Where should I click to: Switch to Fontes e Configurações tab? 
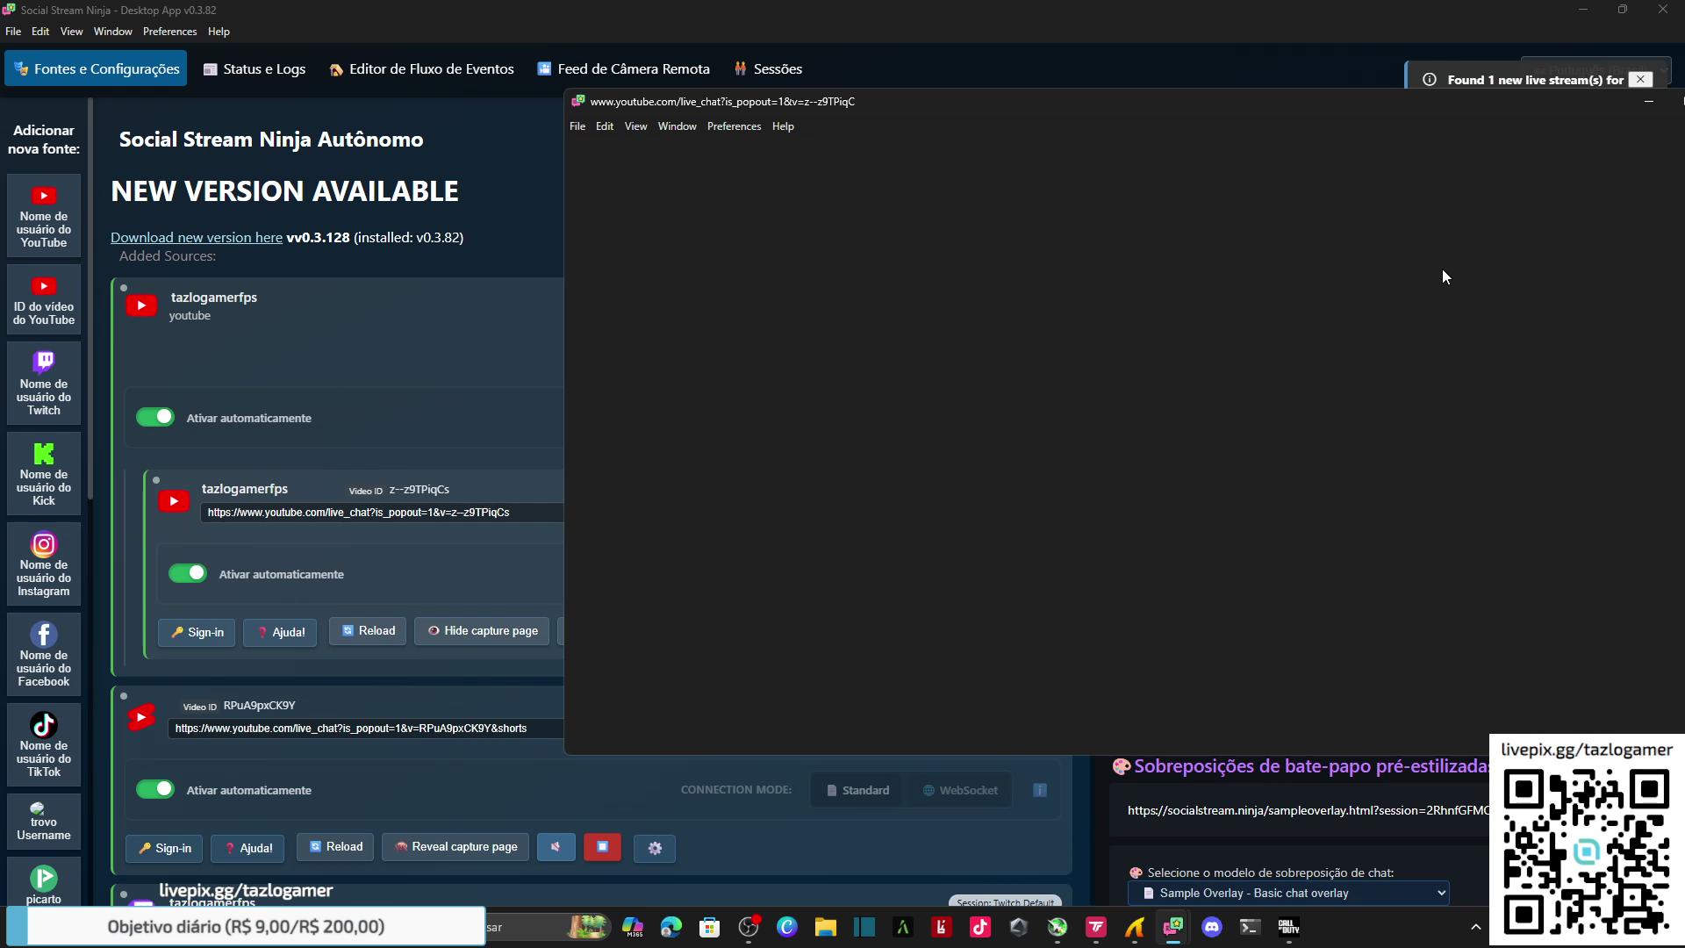tap(96, 68)
